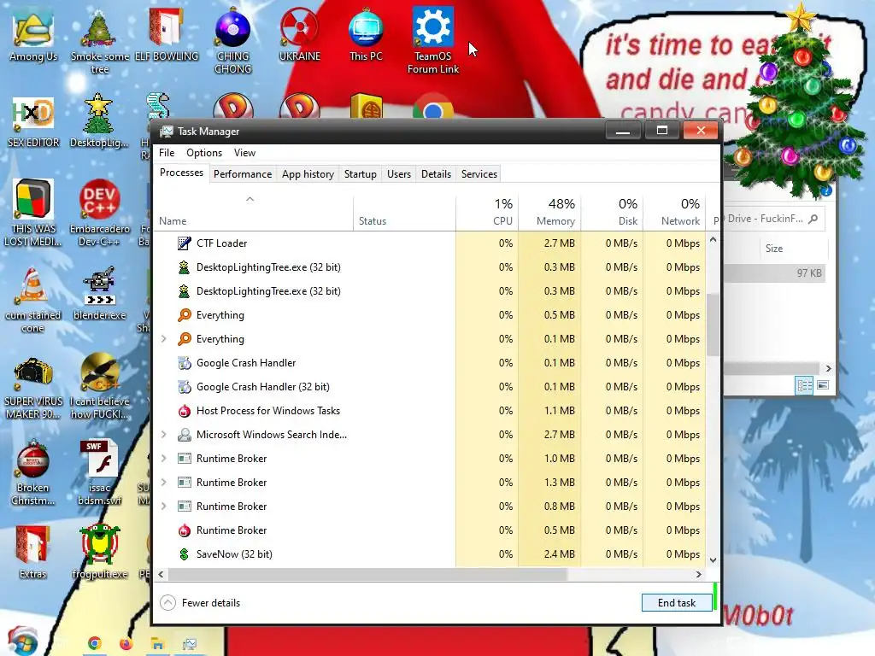Click scroll down arrow in process list
875x656 pixels.
point(713,560)
